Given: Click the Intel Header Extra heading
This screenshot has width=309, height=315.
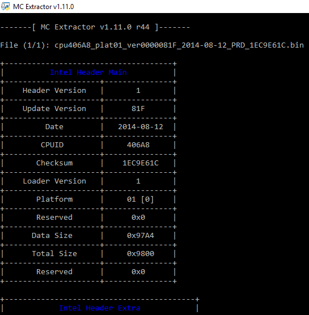Looking at the screenshot, I should 100,308.
